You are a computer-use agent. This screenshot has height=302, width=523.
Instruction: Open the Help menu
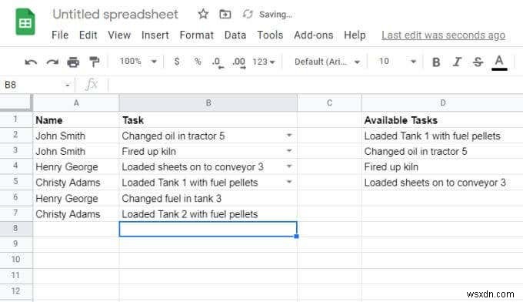[x=355, y=35]
